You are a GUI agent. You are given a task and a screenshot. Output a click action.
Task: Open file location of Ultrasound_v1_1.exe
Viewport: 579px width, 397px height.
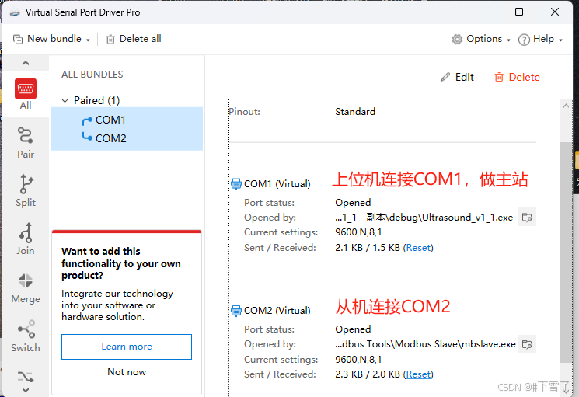pyautogui.click(x=527, y=218)
